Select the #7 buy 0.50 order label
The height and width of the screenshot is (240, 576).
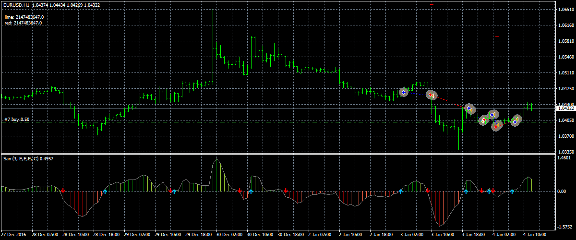[17, 119]
